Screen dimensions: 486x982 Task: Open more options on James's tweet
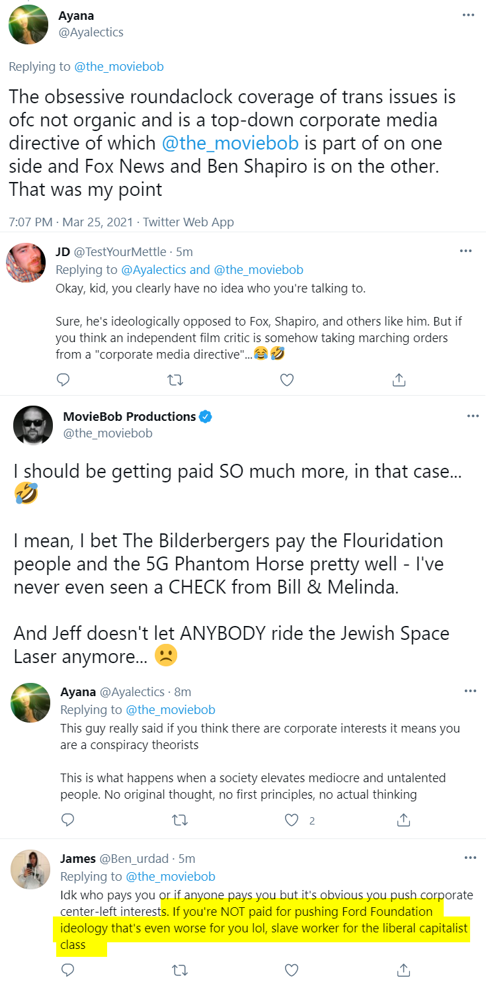(x=470, y=858)
